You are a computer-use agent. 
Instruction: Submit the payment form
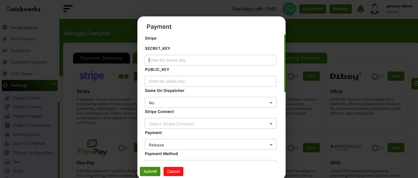[x=150, y=171]
